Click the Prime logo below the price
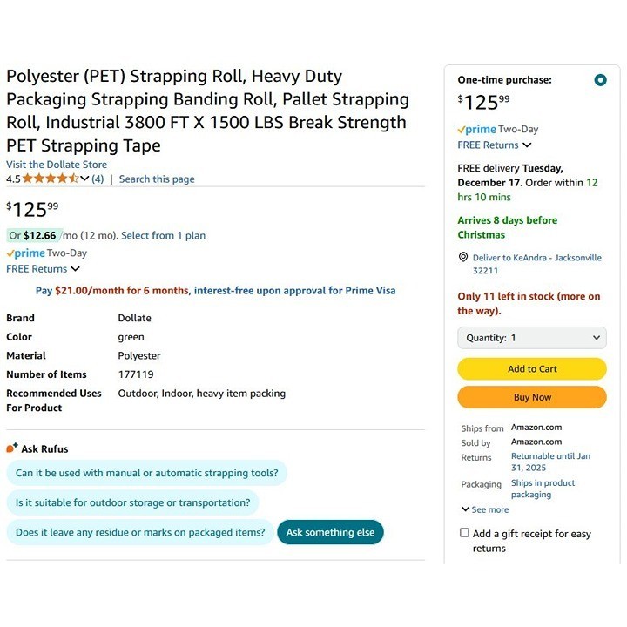This screenshot has height=627, width=627. click(25, 253)
